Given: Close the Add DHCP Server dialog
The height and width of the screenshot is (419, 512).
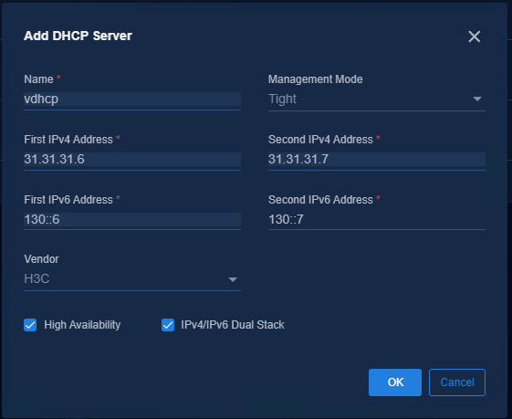Looking at the screenshot, I should point(474,37).
